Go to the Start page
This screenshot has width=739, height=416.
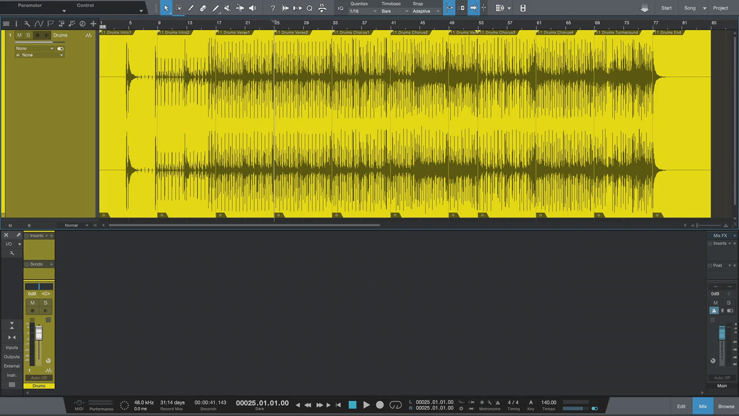666,8
